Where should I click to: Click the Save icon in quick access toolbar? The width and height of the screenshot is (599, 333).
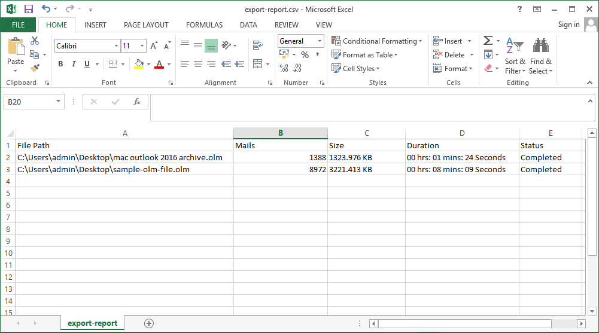tap(28, 9)
